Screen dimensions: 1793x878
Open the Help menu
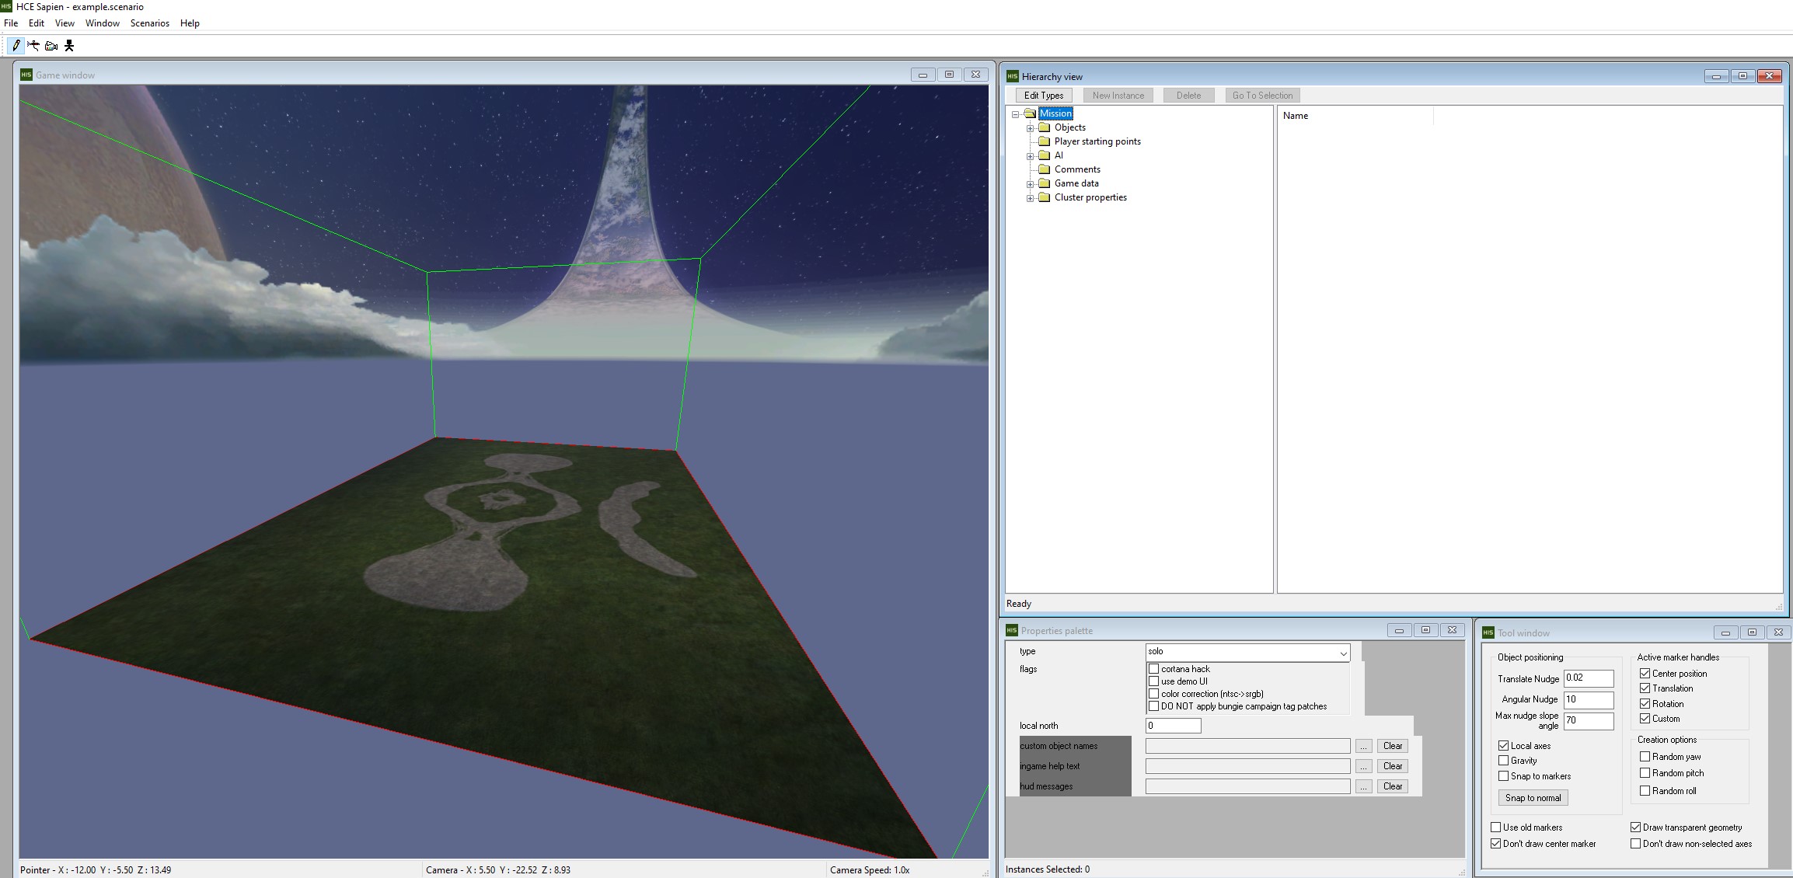click(x=190, y=23)
